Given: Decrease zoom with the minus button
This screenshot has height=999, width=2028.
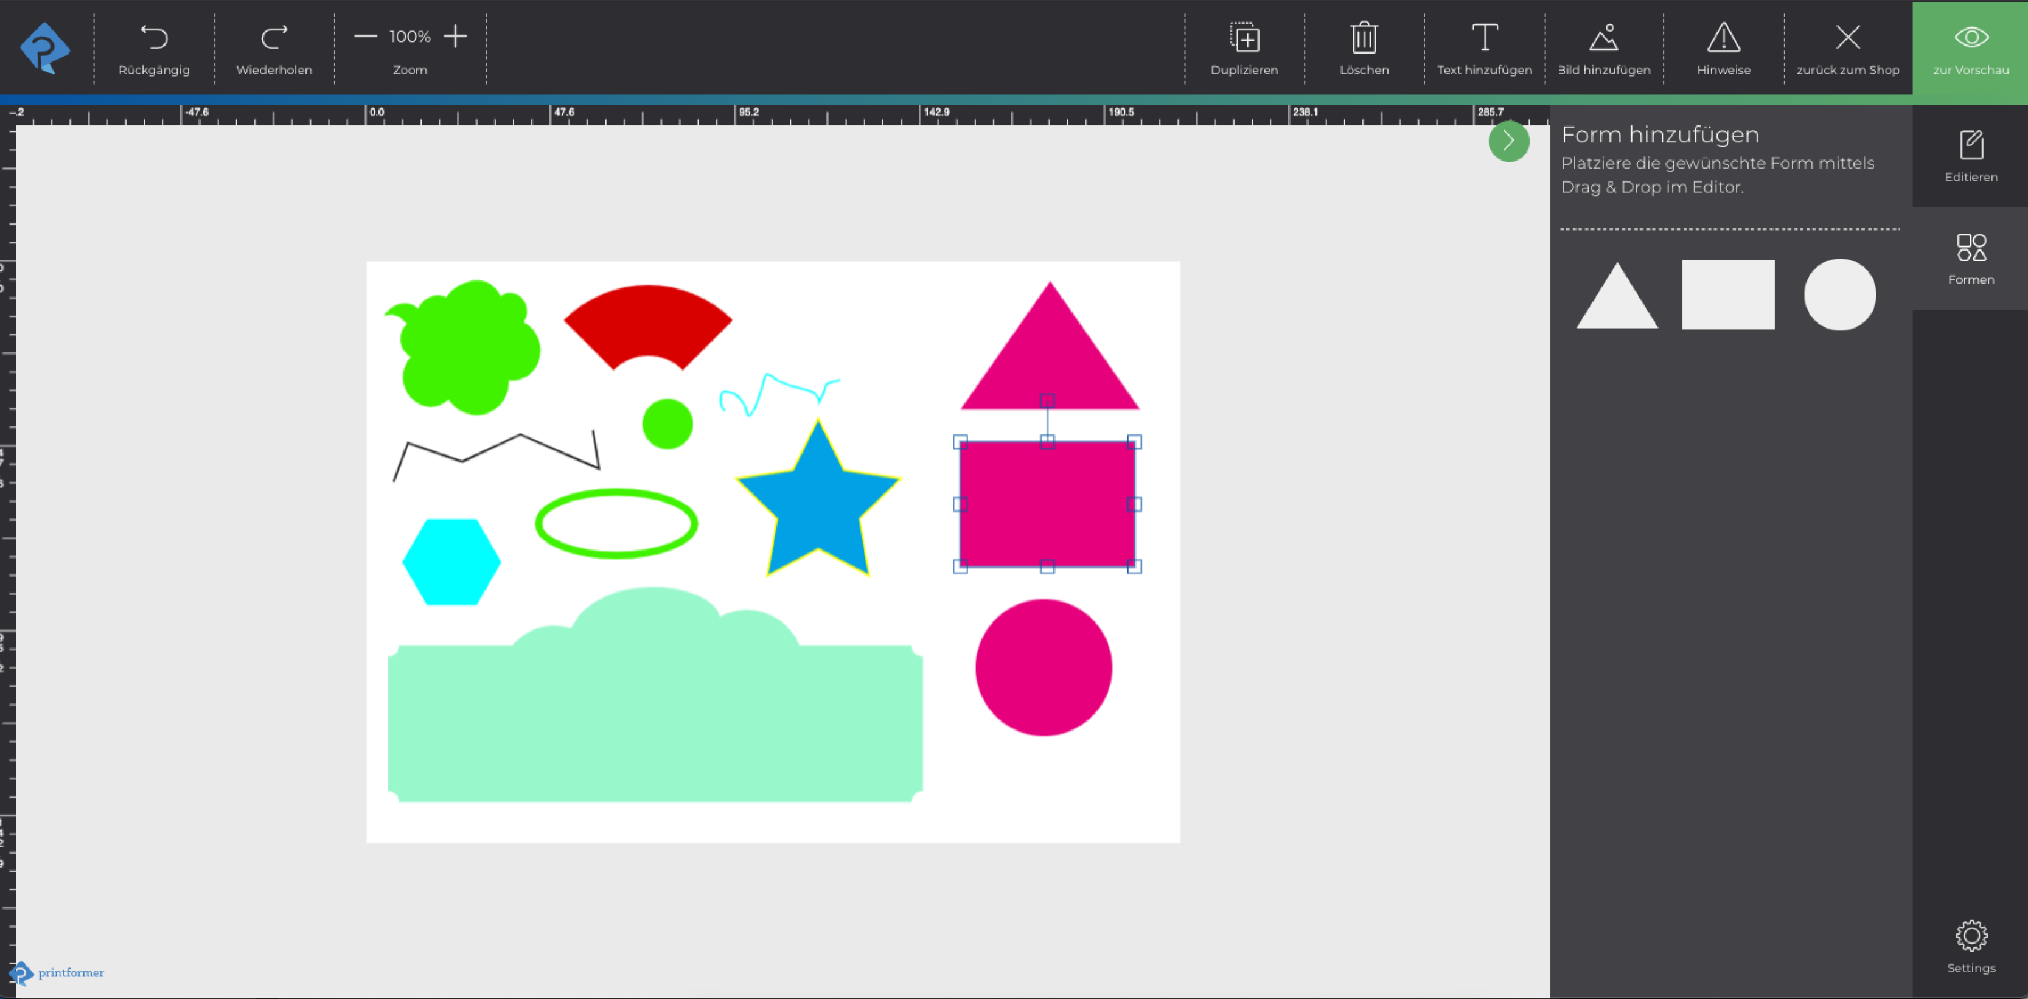Looking at the screenshot, I should pyautogui.click(x=365, y=37).
